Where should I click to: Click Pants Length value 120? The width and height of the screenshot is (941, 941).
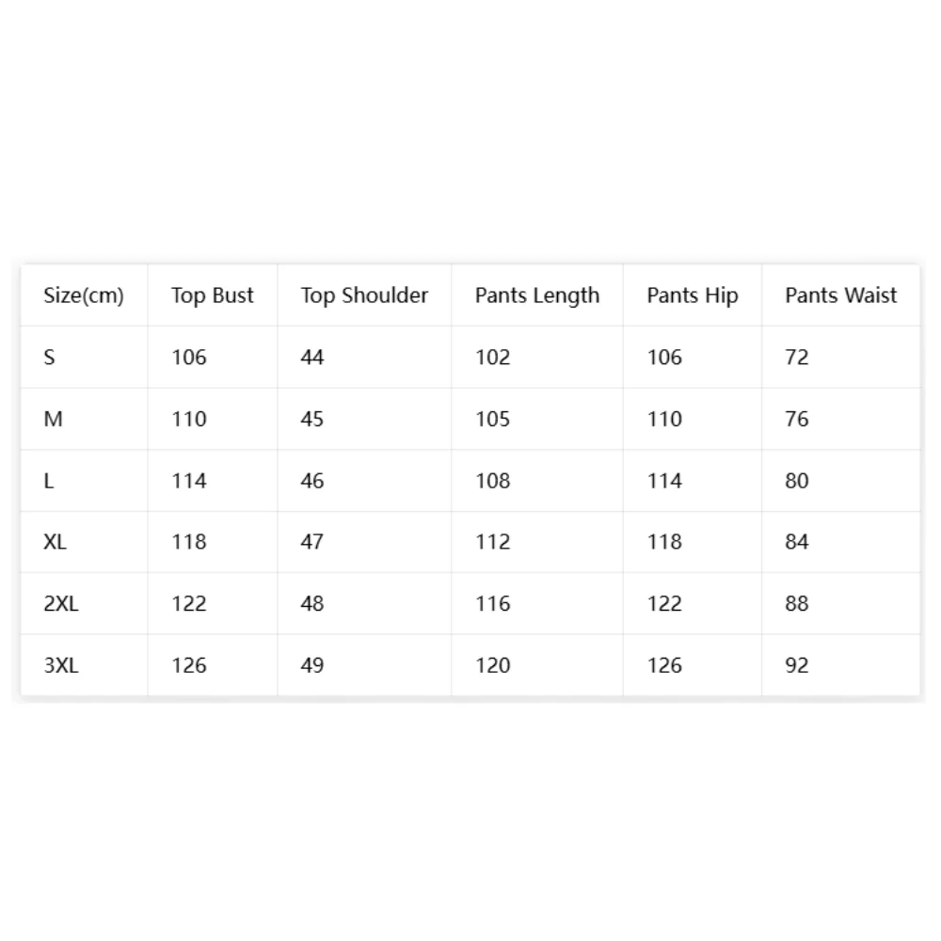pos(493,665)
